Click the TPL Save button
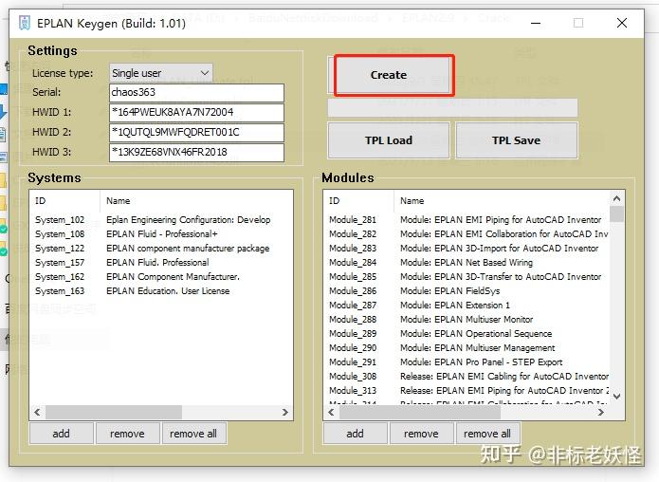 (517, 140)
